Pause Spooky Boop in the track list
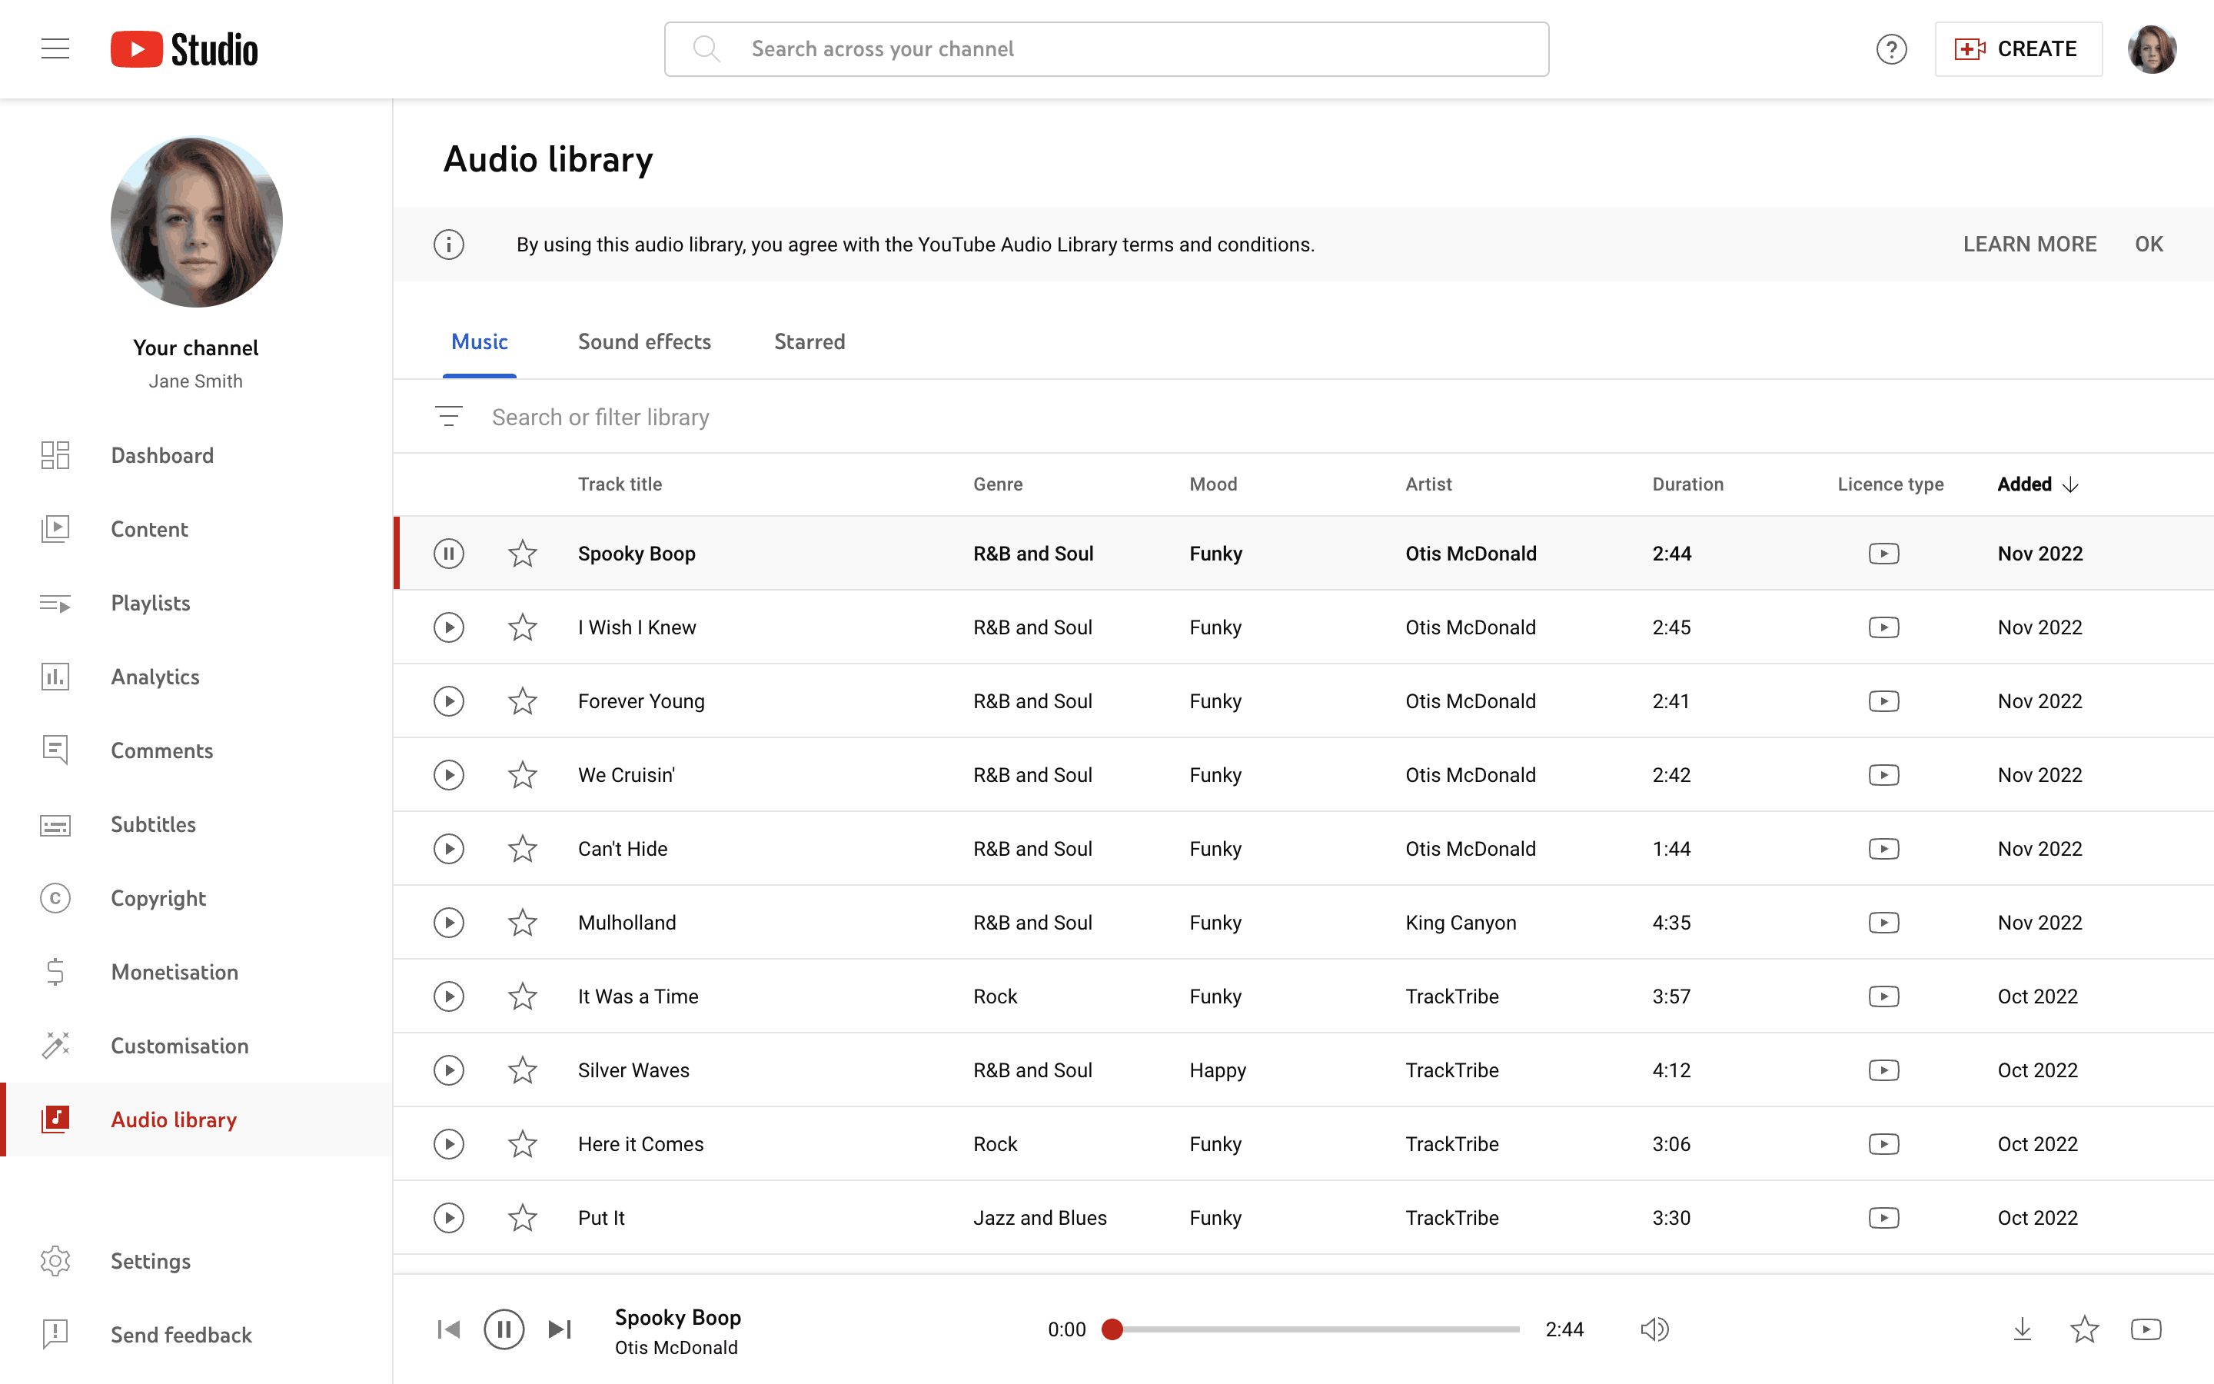The width and height of the screenshot is (2214, 1384). click(448, 554)
